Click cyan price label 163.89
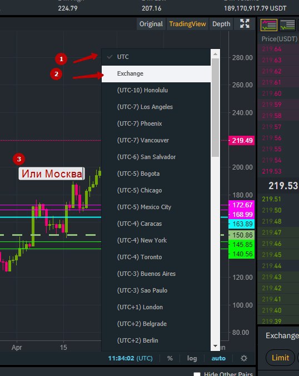Screen dimensions: 299x376 [x=242, y=224]
